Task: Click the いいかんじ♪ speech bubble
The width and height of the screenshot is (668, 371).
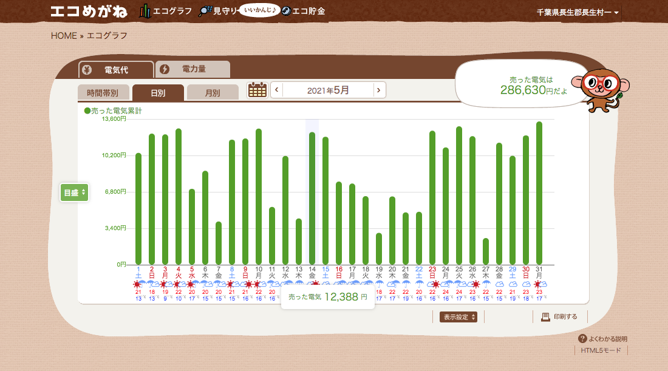Action: 259,10
